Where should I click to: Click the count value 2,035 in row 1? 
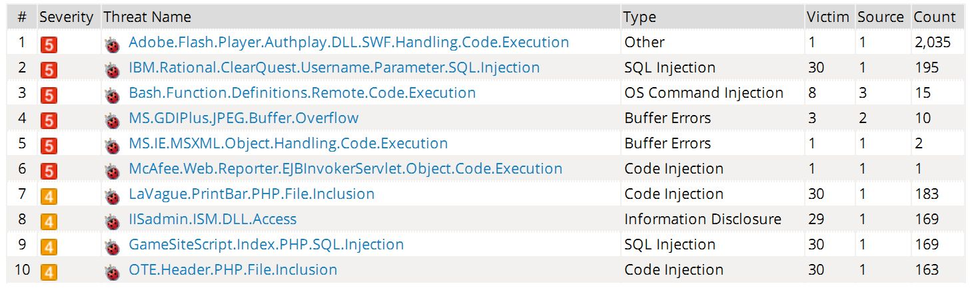pyautogui.click(x=933, y=43)
